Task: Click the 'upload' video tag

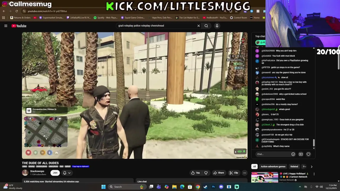Action: point(67,166)
